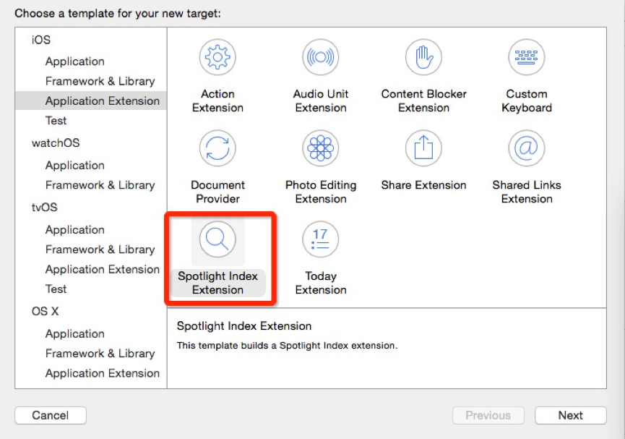The height and width of the screenshot is (439, 625).
Task: Pick the Share Extension template
Action: pyautogui.click(x=423, y=148)
